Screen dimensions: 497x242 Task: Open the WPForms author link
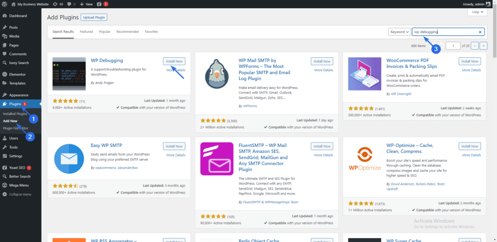tap(250, 106)
